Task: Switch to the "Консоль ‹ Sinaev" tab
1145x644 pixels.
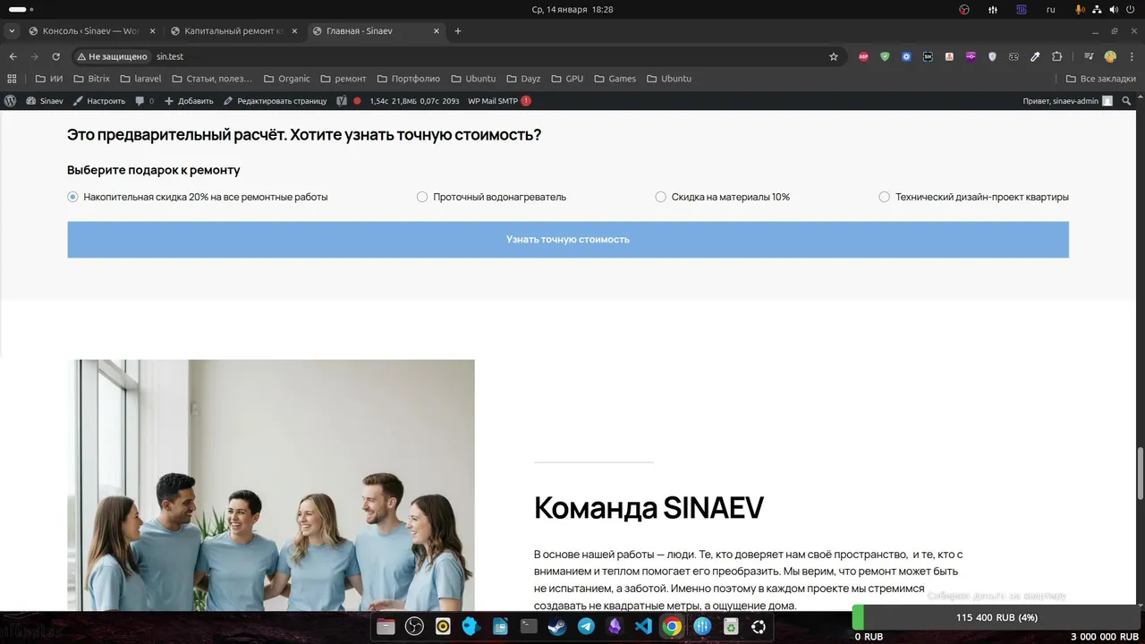Action: coord(92,31)
